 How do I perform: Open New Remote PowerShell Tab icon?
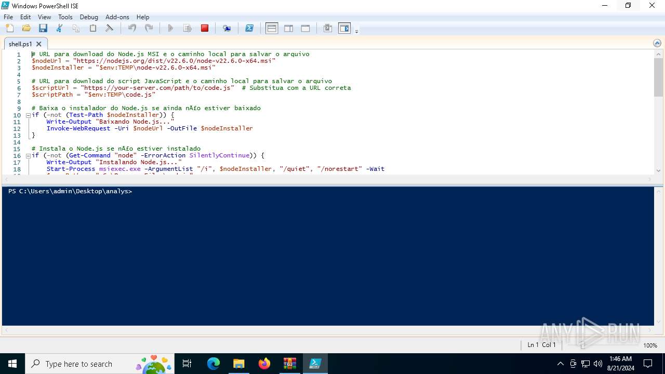tap(227, 28)
